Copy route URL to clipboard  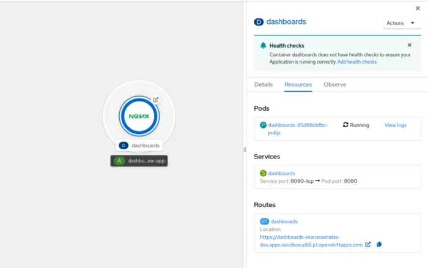(379, 245)
